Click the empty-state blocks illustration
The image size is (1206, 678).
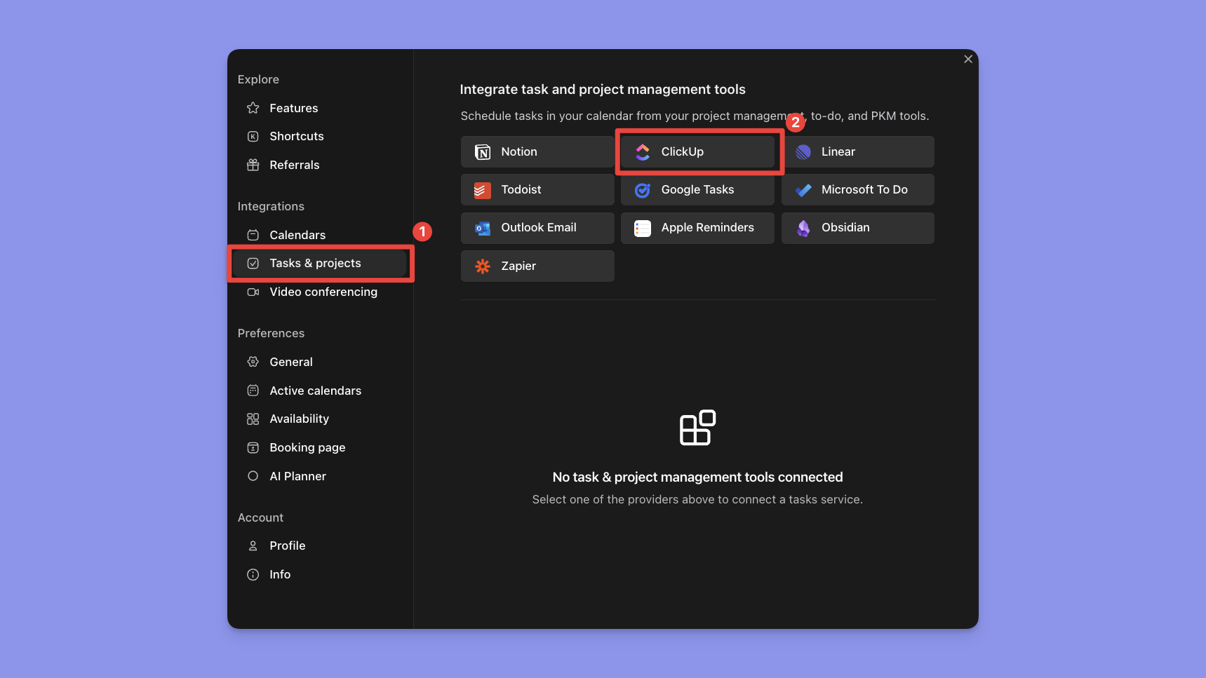(697, 428)
